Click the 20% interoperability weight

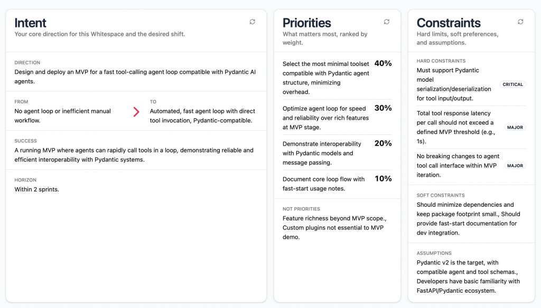383,143
